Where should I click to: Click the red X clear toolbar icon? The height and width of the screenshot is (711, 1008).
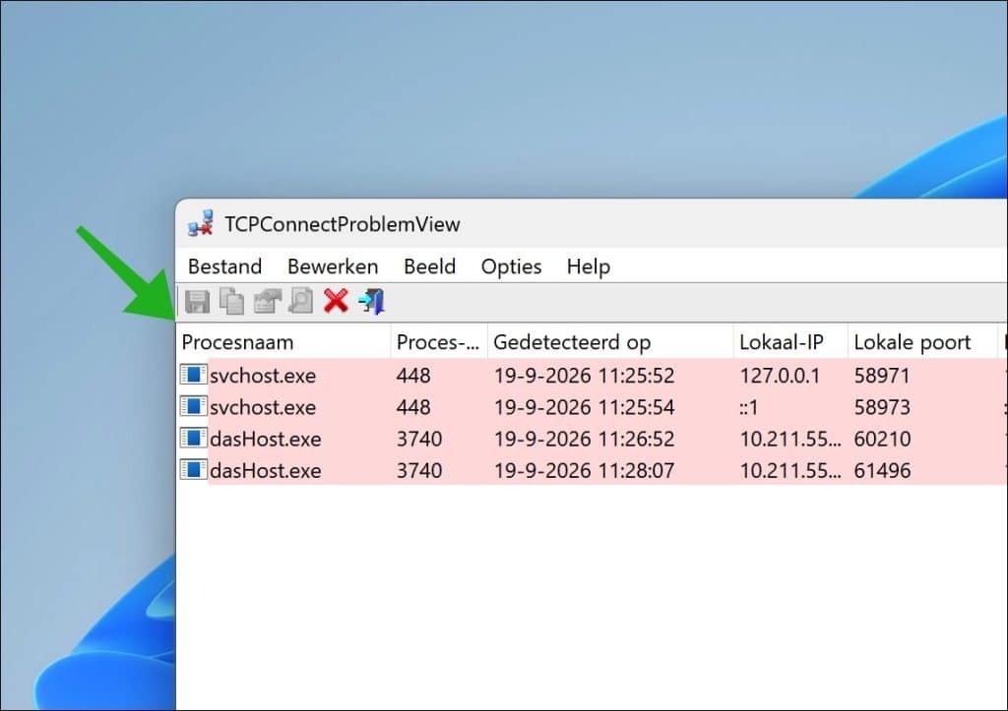click(x=337, y=301)
